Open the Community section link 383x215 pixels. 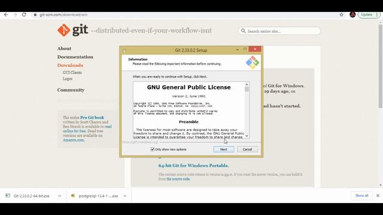pos(71,90)
